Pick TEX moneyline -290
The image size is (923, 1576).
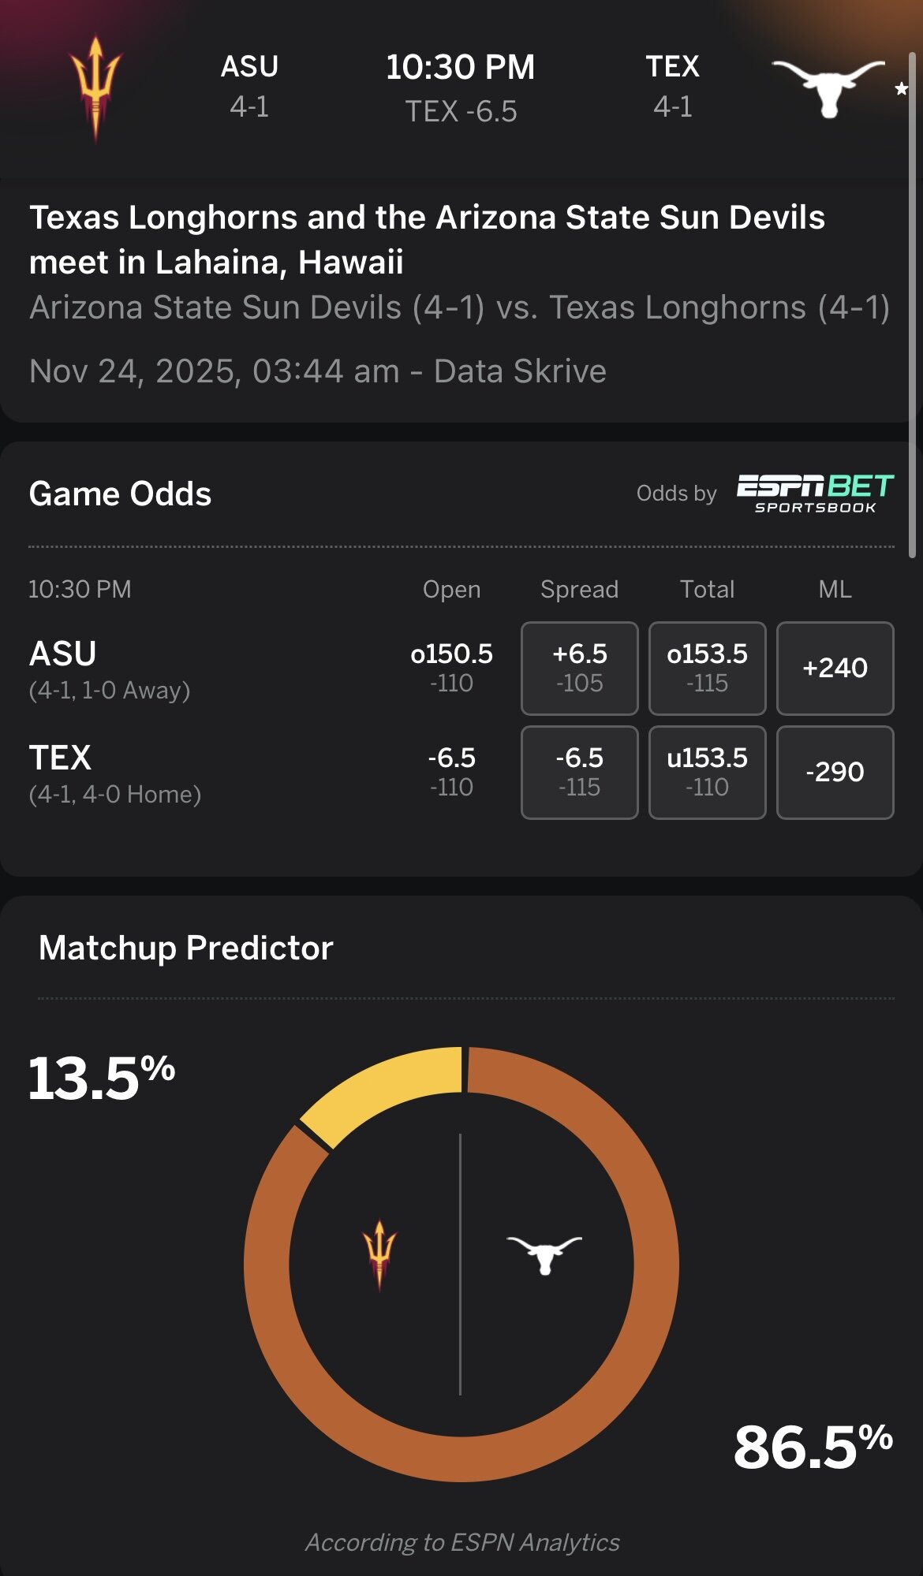coord(835,772)
